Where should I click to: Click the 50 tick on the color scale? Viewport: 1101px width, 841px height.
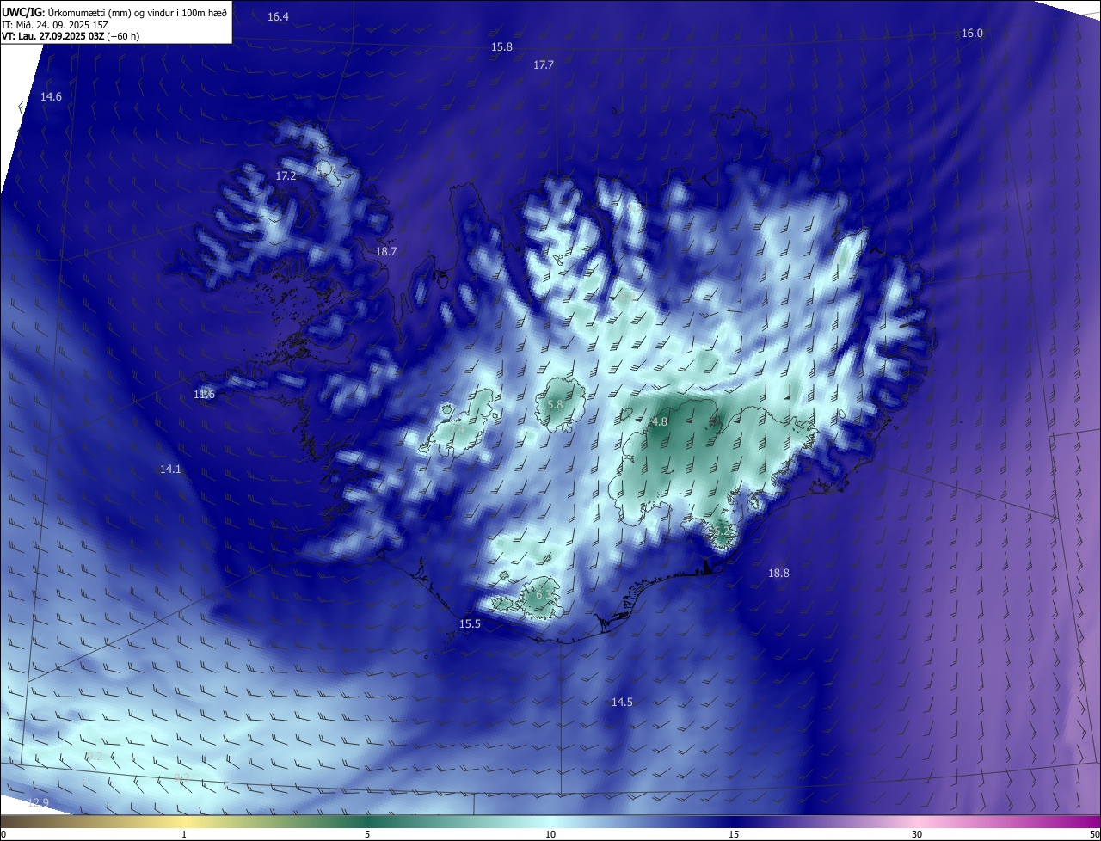pyautogui.click(x=1094, y=834)
